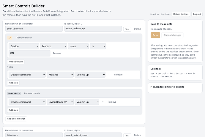This screenshot has width=205, height=137.
Task: Delete the Smart Volume Up control
Action: point(137,29)
